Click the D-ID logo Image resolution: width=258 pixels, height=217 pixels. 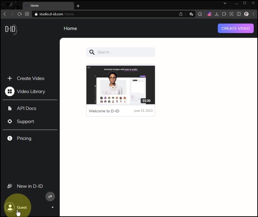11,29
